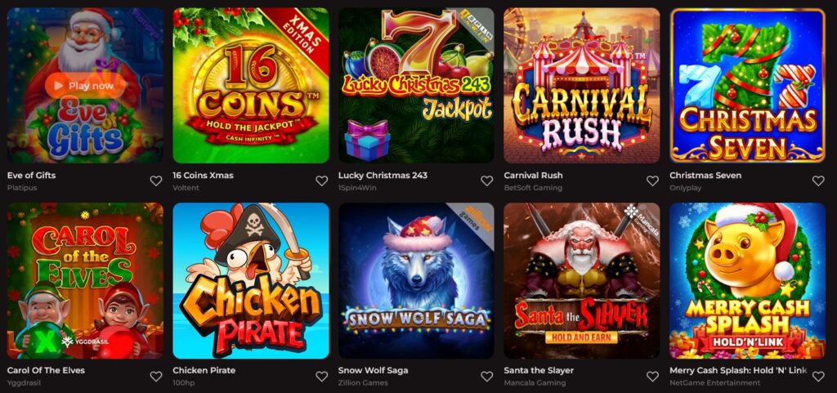Toggle heart icon for 16 Coins Xmas
The width and height of the screenshot is (837, 393).
pyautogui.click(x=321, y=181)
